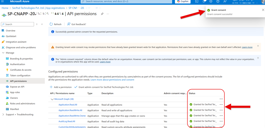Go to Home breadcrumb

point(5,8)
